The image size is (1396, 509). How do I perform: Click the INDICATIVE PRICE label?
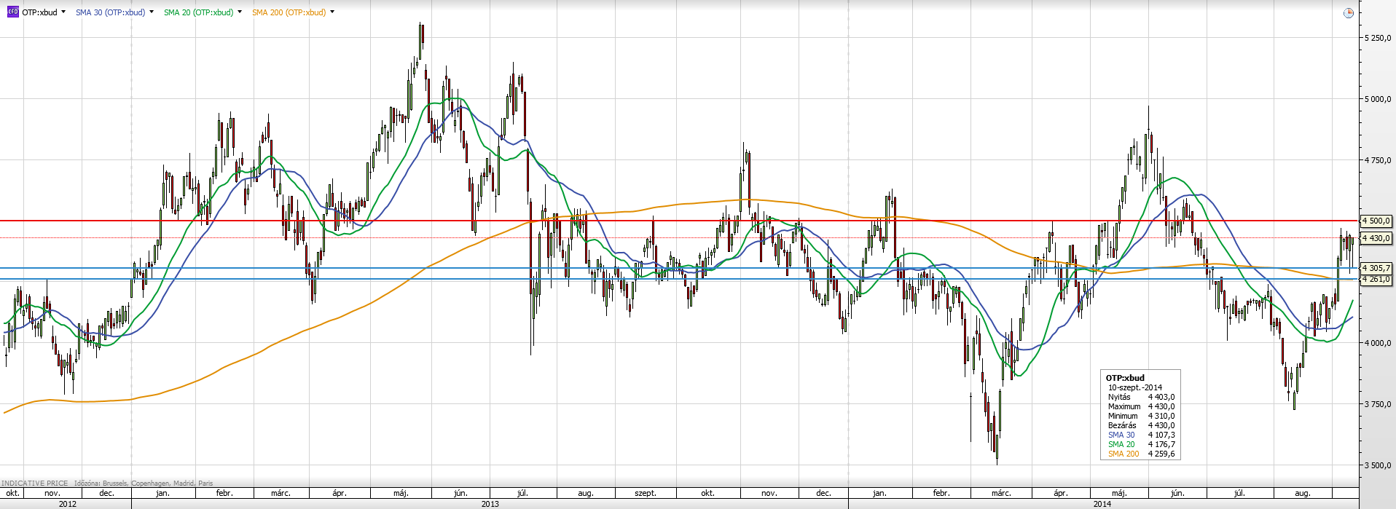[35, 483]
